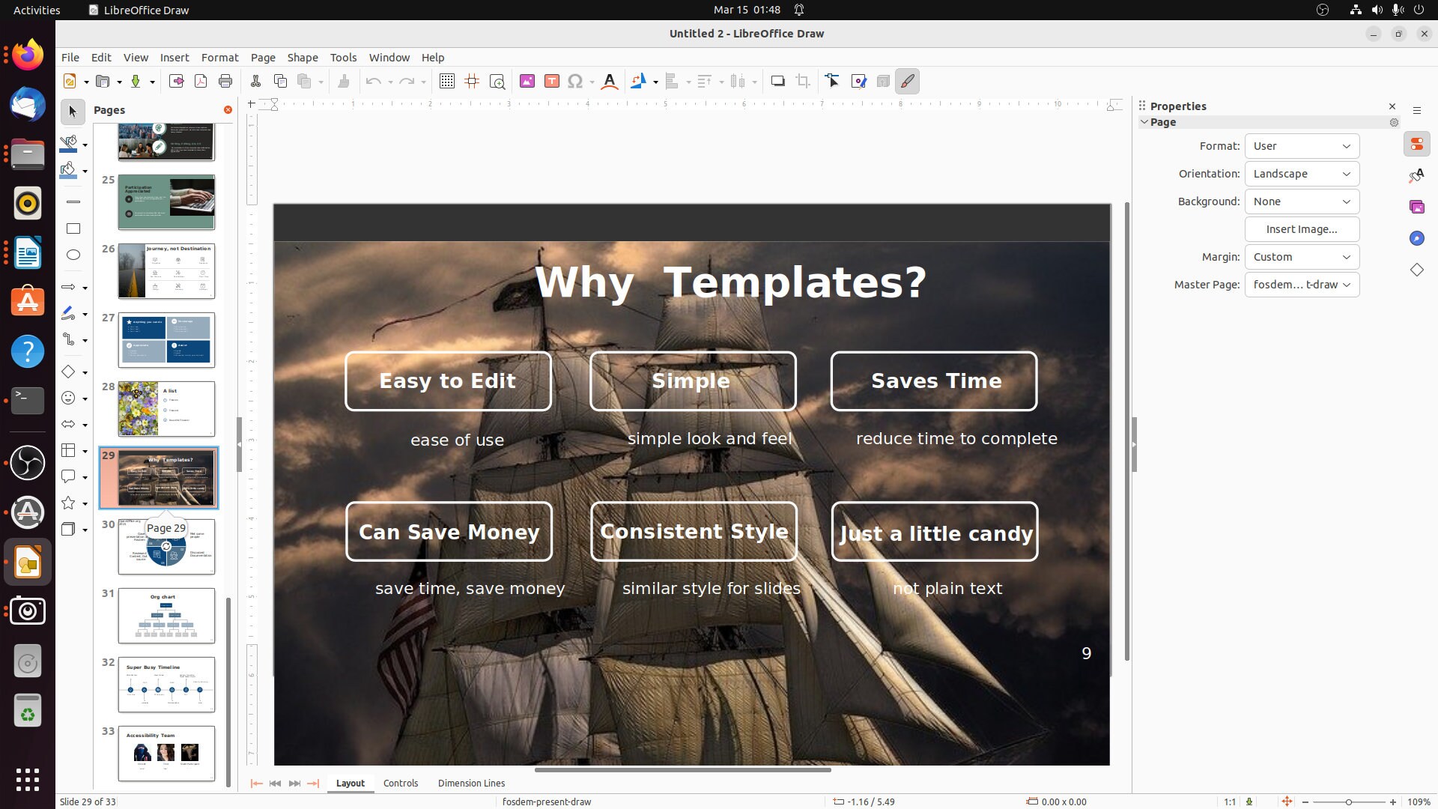1438x809 pixels.
Task: Activate the Zoom & Pan tool
Action: point(497,81)
